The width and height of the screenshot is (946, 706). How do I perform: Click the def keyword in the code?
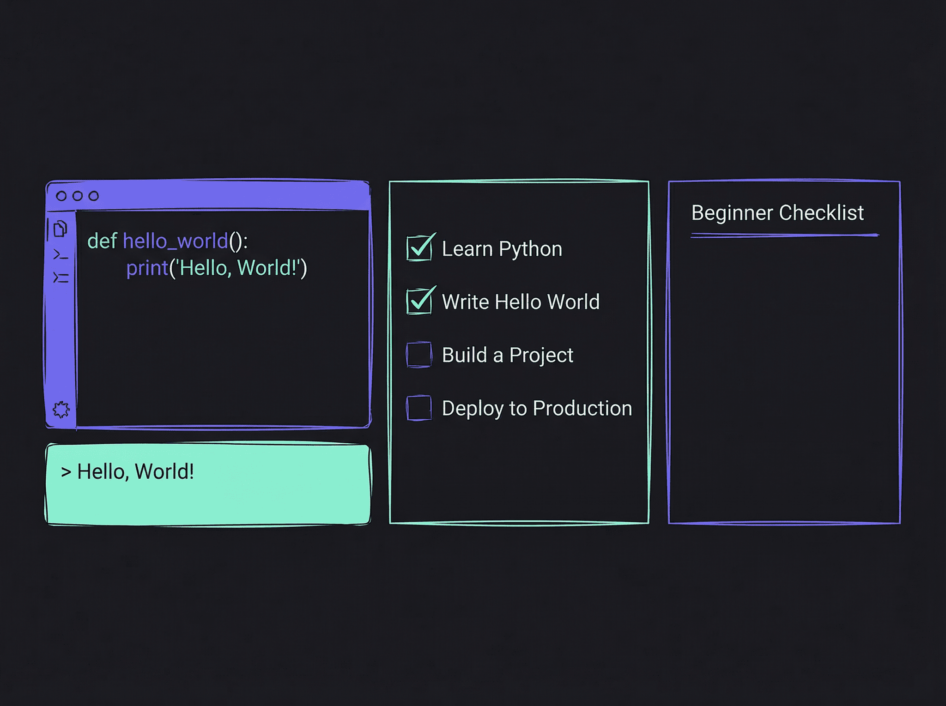103,241
